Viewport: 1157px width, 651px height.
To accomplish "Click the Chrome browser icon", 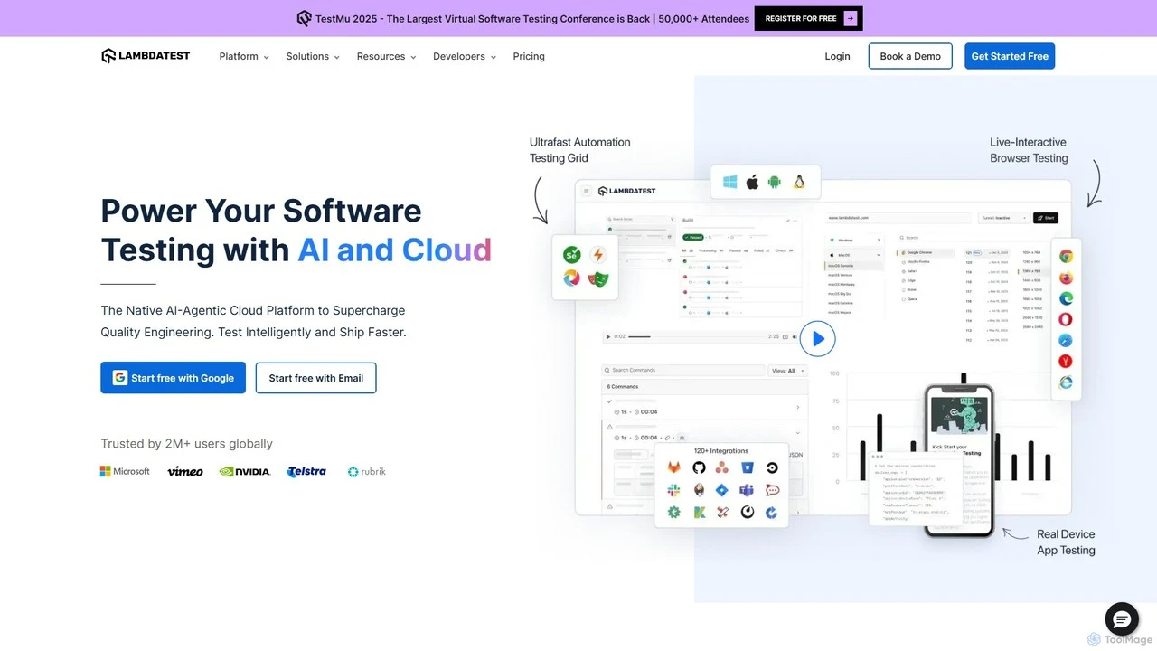I will [x=1066, y=257].
